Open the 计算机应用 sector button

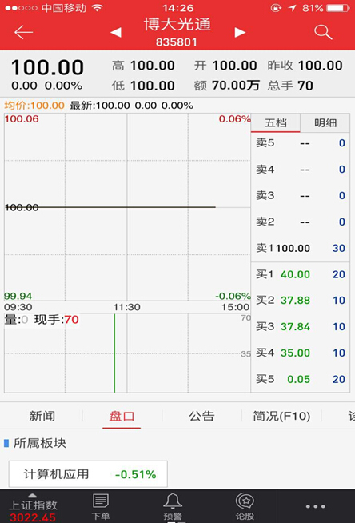click(x=88, y=474)
